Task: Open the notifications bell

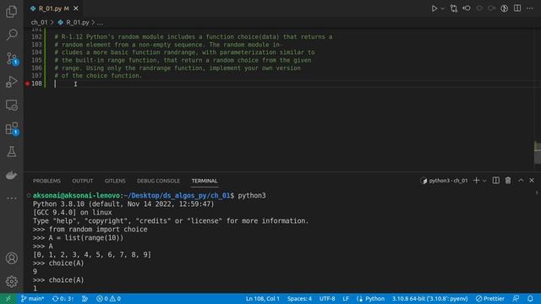Action: tap(530, 298)
